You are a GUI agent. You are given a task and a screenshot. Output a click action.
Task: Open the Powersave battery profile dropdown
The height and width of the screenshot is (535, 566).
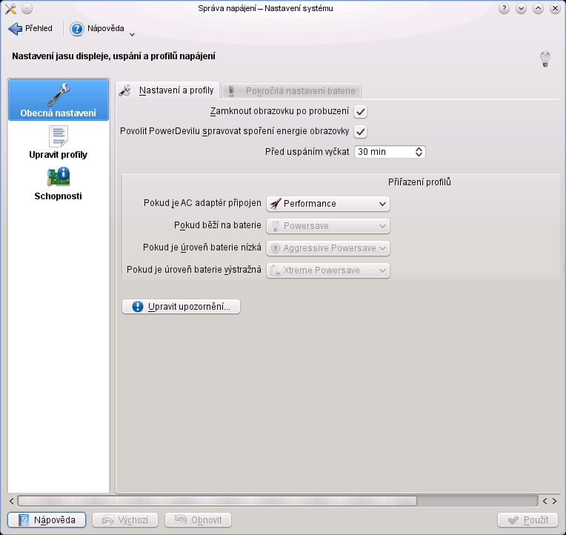click(x=328, y=226)
